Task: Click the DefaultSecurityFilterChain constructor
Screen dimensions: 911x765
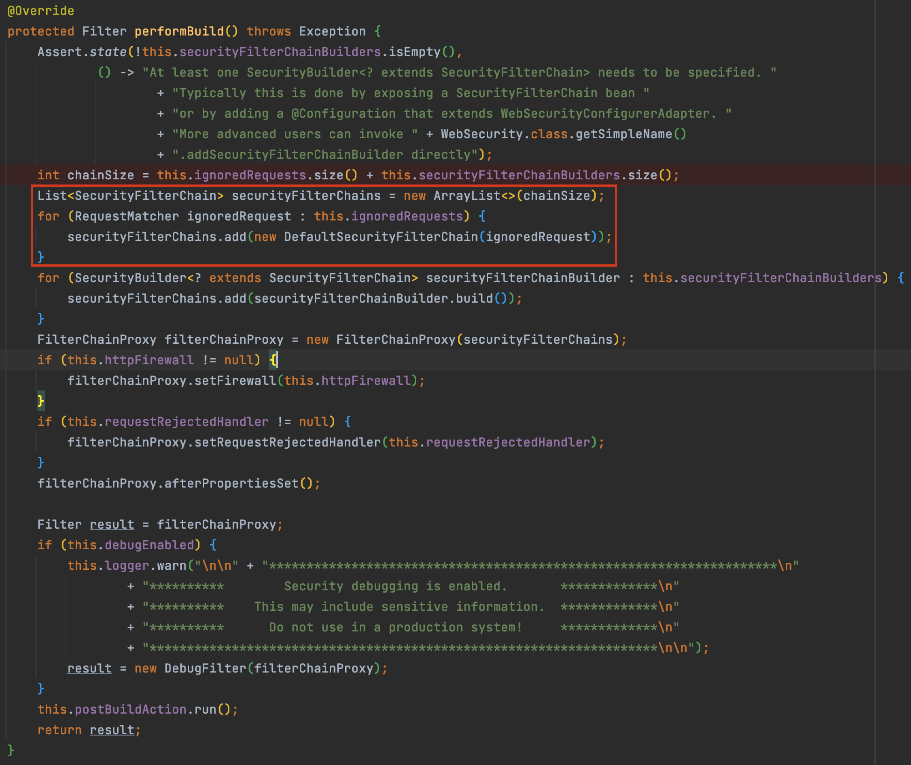Action: point(381,237)
